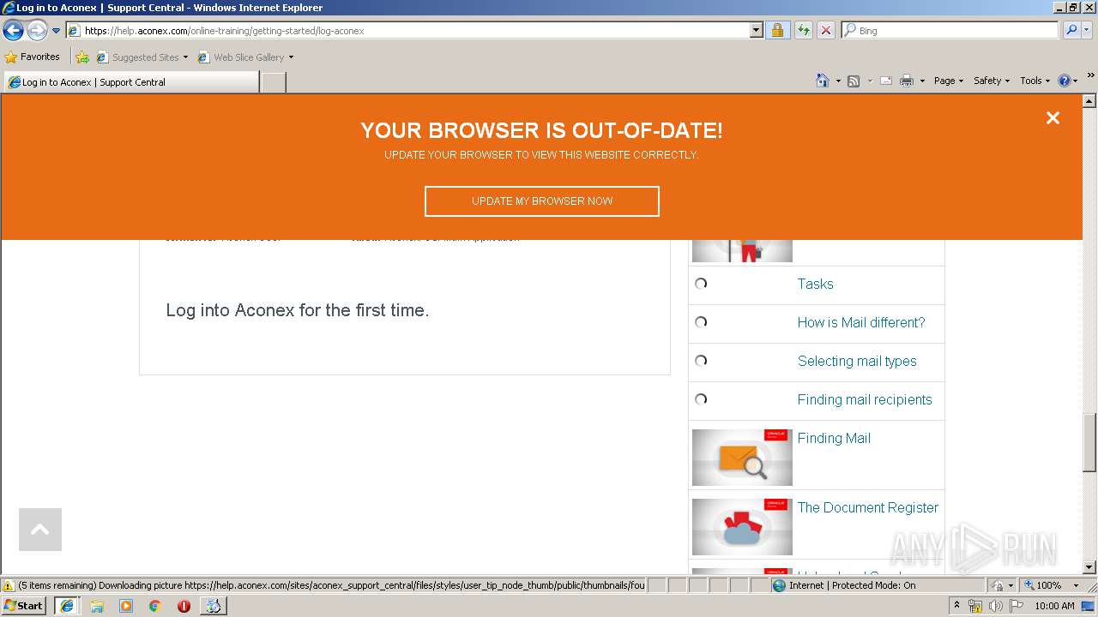
Task: Expand the Home button dropdown arrow
Action: click(836, 81)
